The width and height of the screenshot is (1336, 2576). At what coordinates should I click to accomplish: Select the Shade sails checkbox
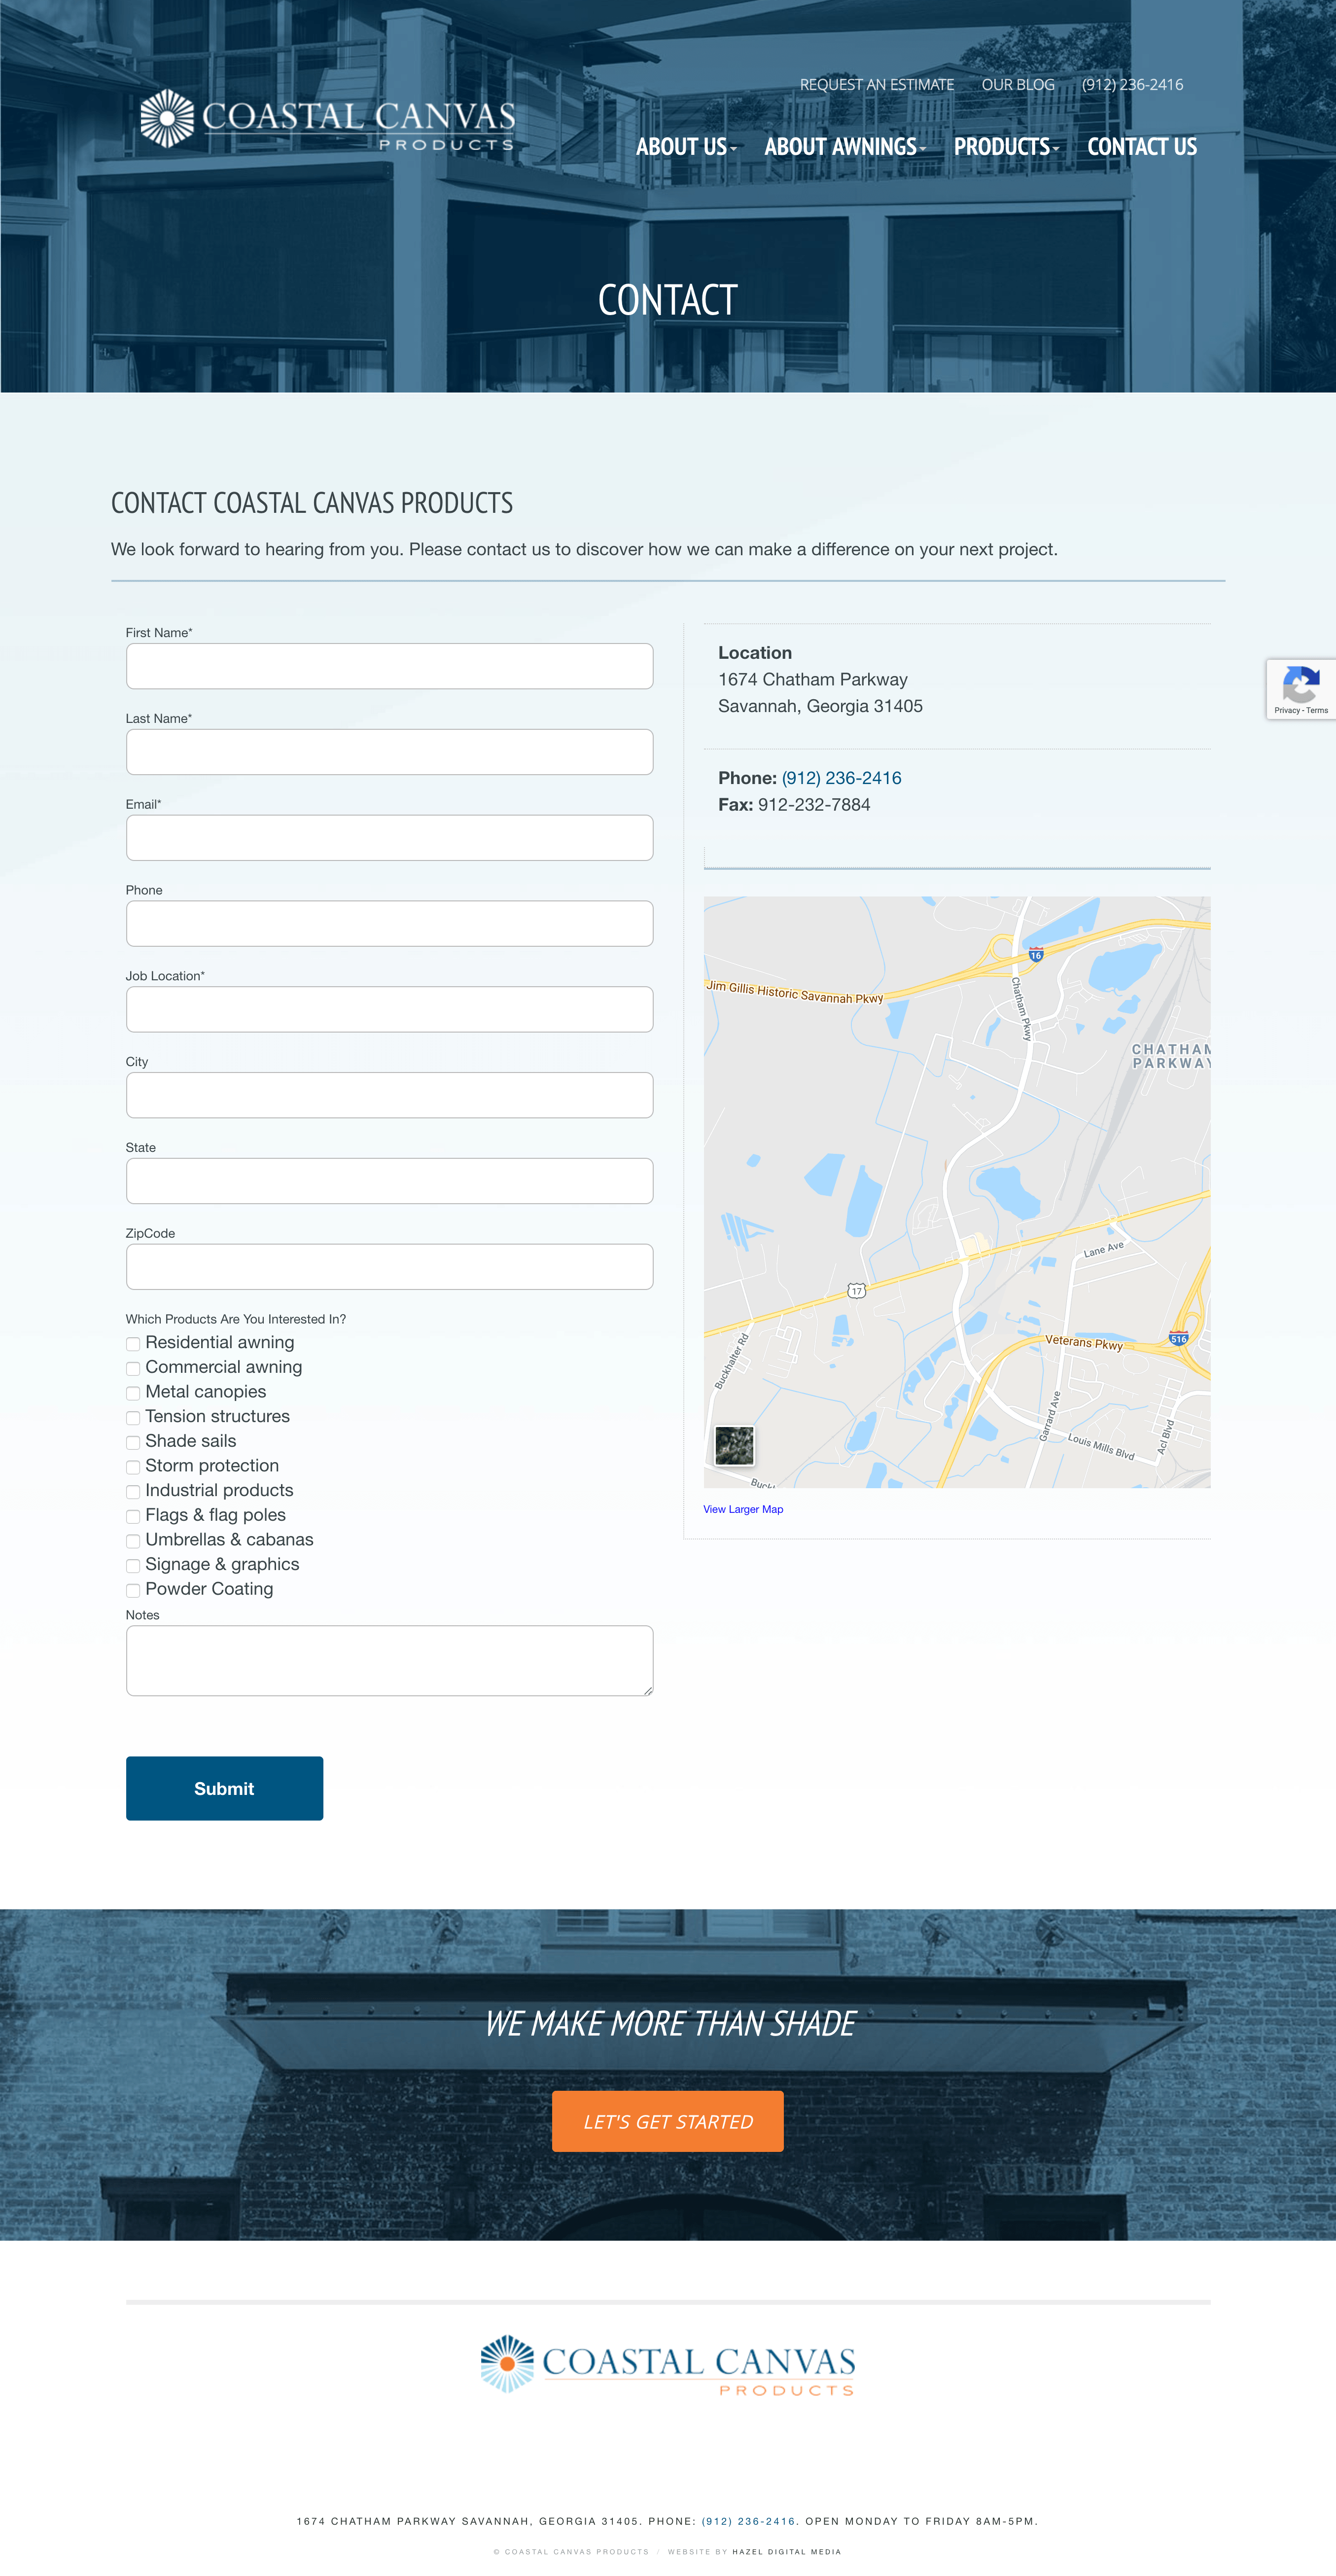pyautogui.click(x=133, y=1442)
